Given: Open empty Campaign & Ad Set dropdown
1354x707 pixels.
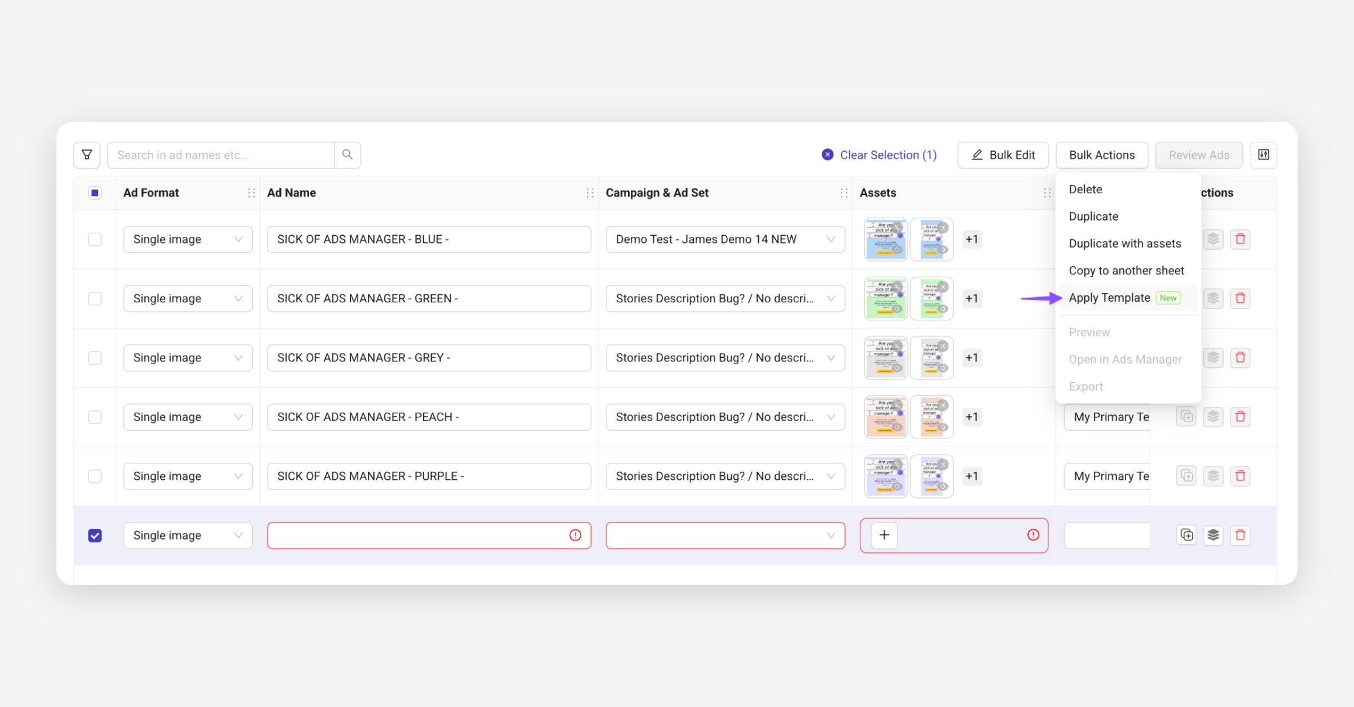Looking at the screenshot, I should pyautogui.click(x=725, y=535).
